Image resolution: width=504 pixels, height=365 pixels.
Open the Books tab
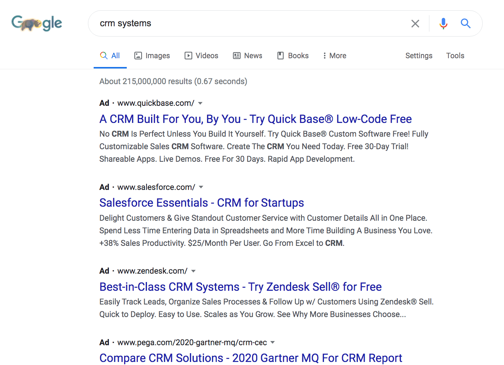point(293,56)
